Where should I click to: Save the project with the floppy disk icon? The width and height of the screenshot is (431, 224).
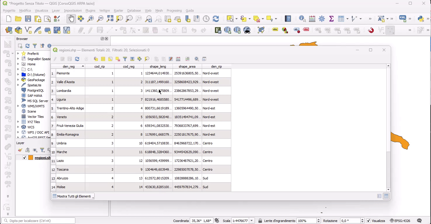(28, 19)
